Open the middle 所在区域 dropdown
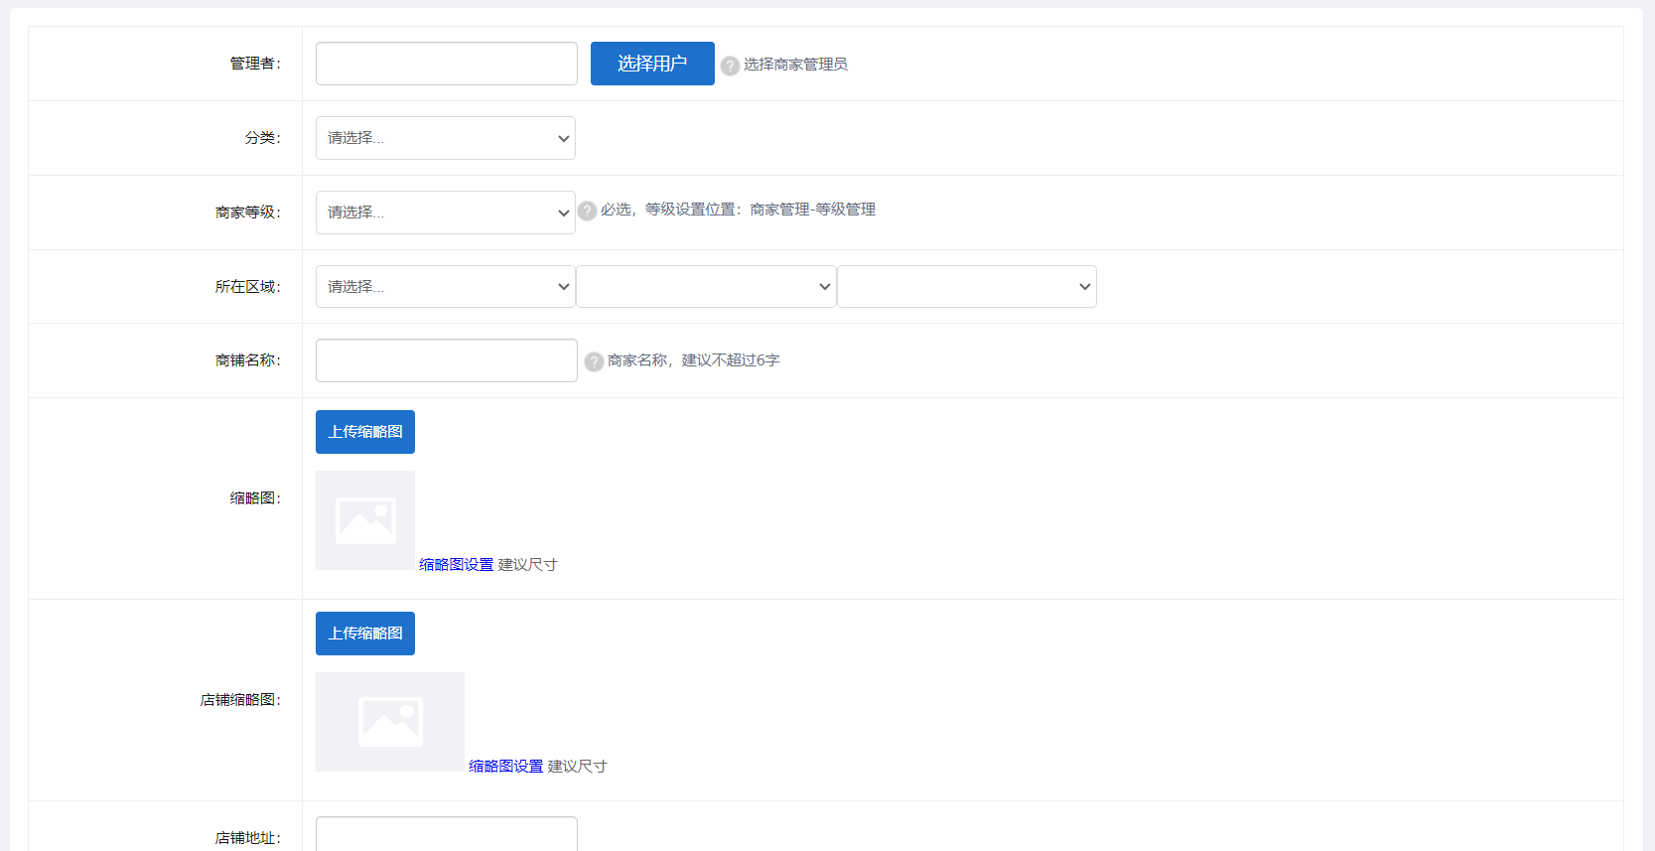1655x851 pixels. pyautogui.click(x=706, y=287)
